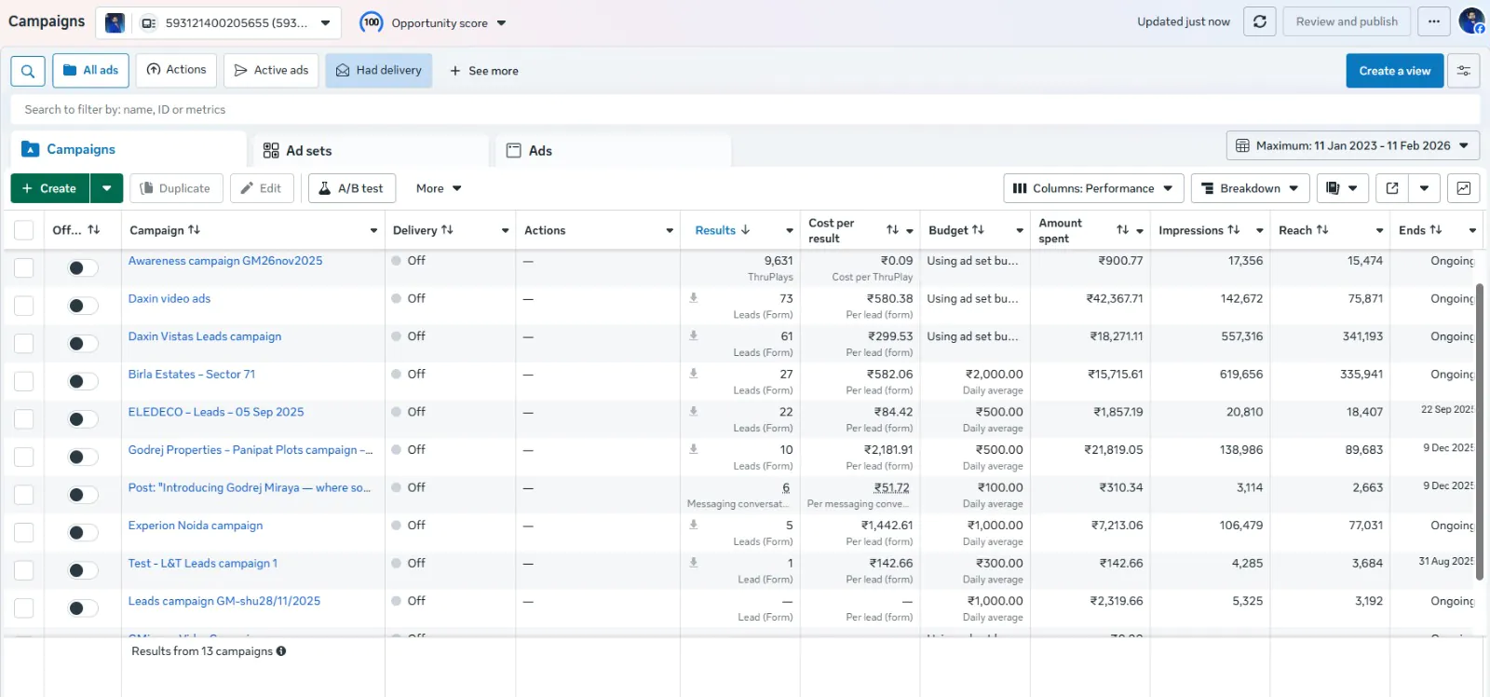Click the download icon in Experion Noida results
Viewport: 1490px width, 697px height.
694,525
